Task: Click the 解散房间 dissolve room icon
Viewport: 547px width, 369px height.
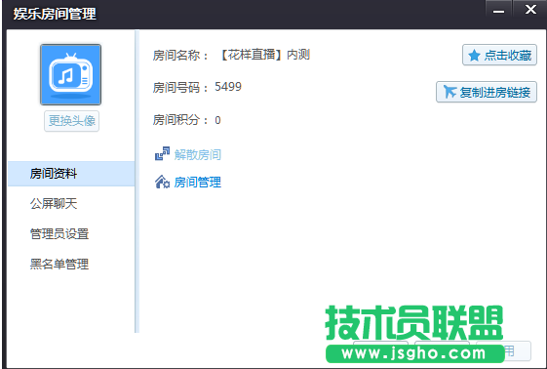Action: click(162, 153)
